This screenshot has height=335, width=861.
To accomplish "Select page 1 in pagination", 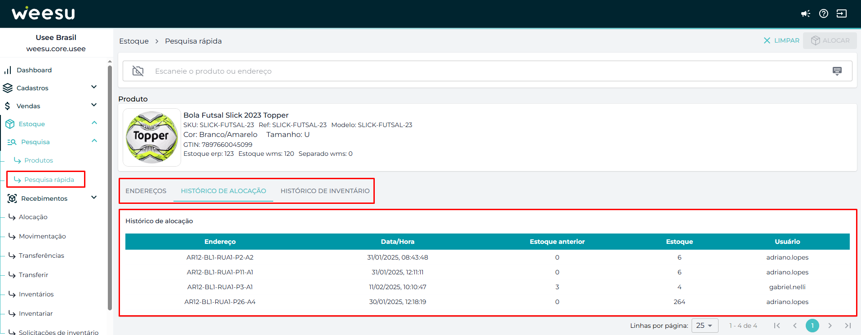I will point(812,326).
